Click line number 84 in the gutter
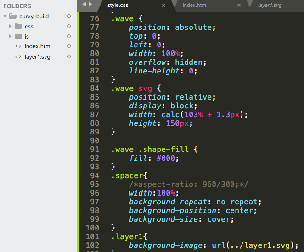 (x=95, y=89)
